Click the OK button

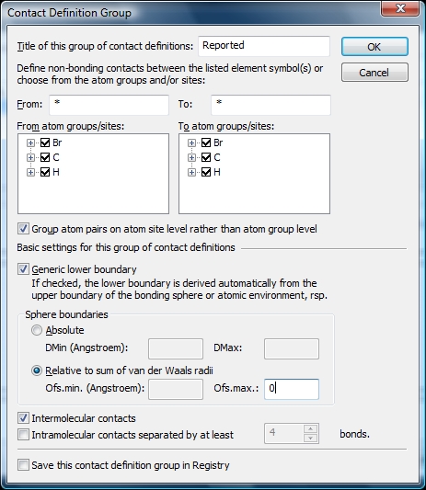pos(374,47)
